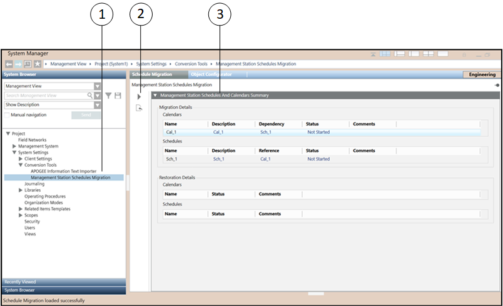The height and width of the screenshot is (306, 503).
Task: Click the back navigation arrow
Action: [9, 64]
